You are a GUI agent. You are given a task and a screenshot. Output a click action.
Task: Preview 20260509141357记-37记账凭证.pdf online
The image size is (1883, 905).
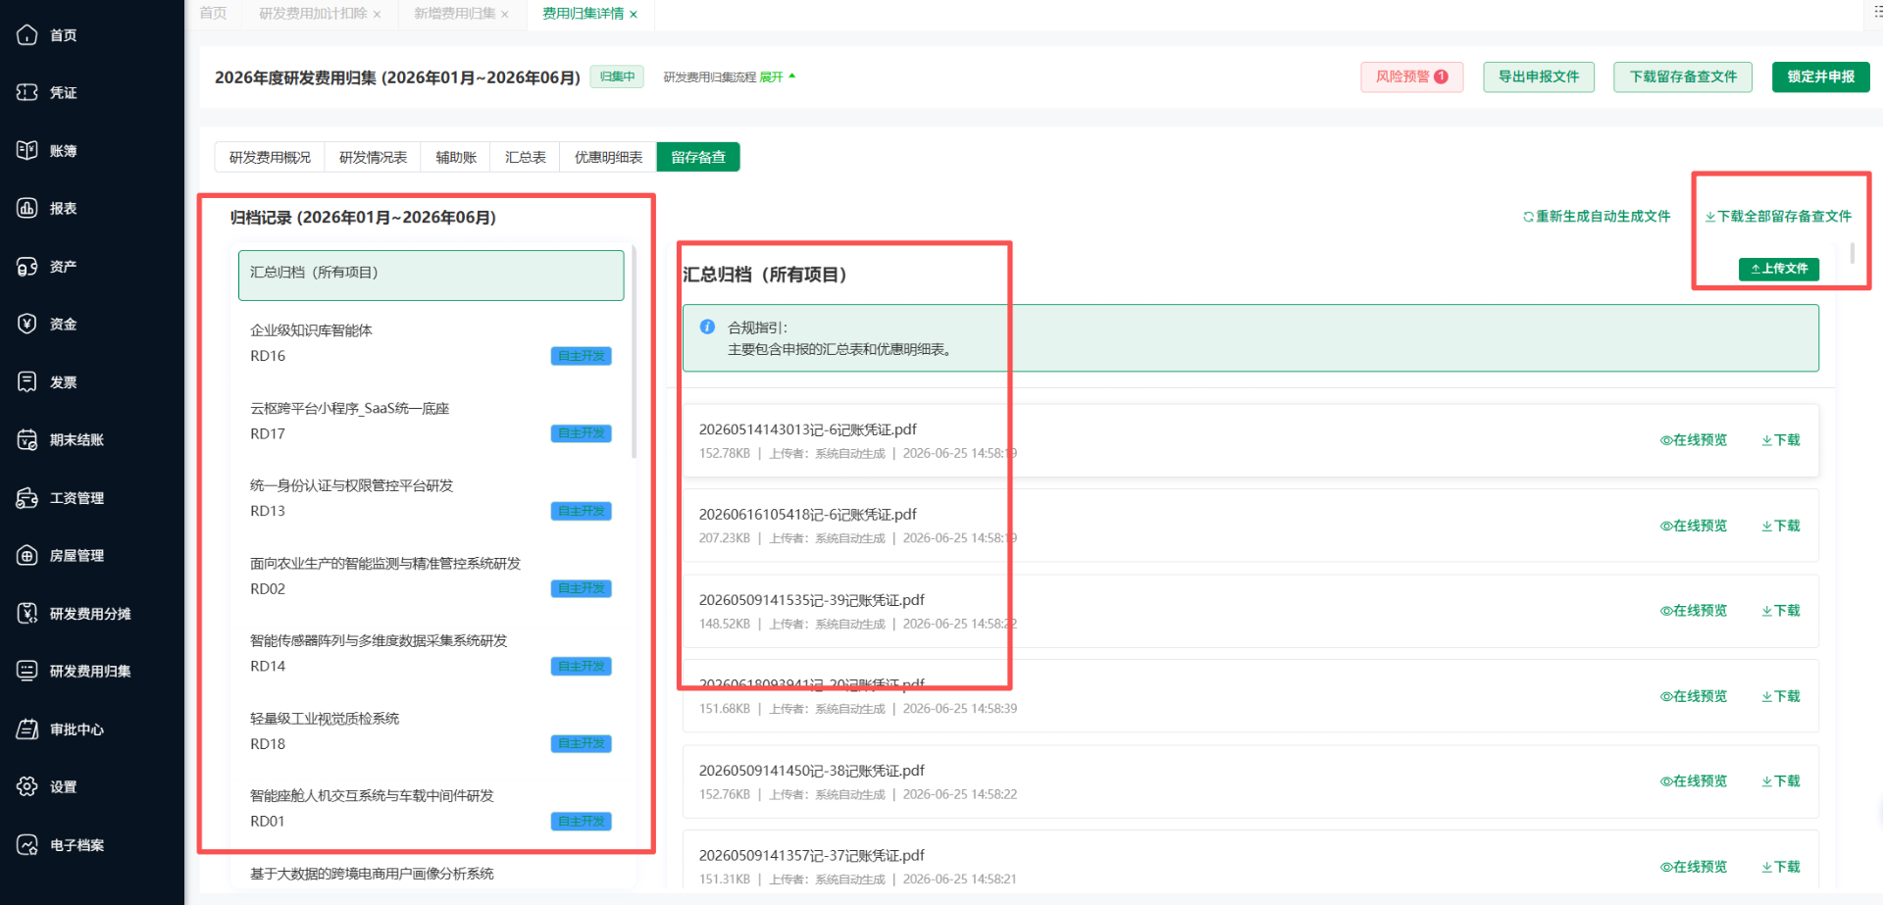(1693, 867)
